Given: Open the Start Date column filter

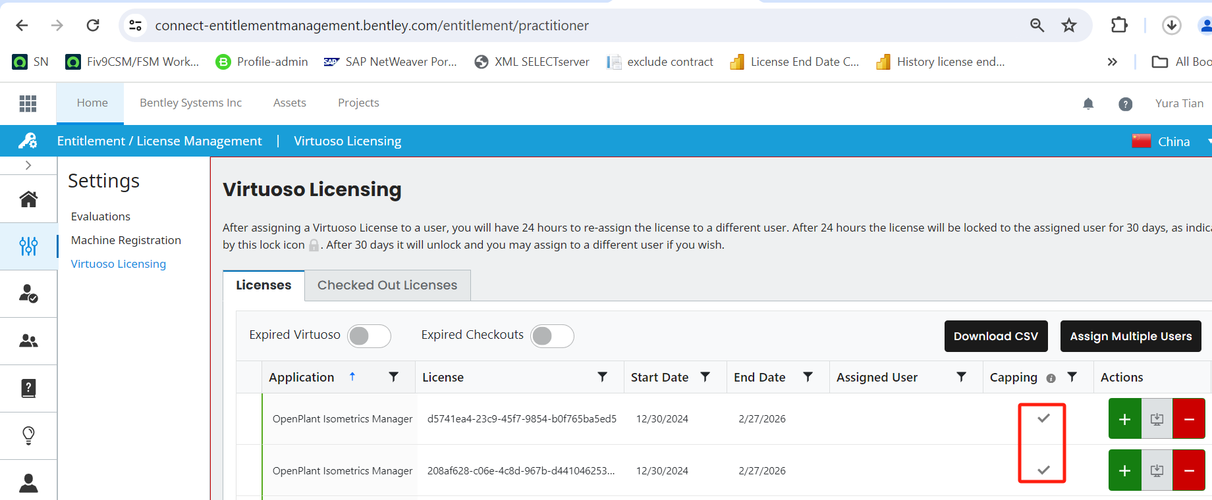Looking at the screenshot, I should (705, 377).
